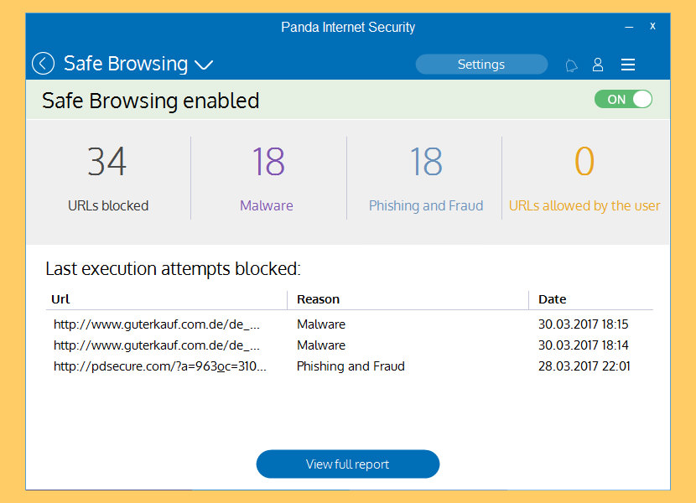Expand the Safe Browsing dropdown chevron

pos(204,65)
